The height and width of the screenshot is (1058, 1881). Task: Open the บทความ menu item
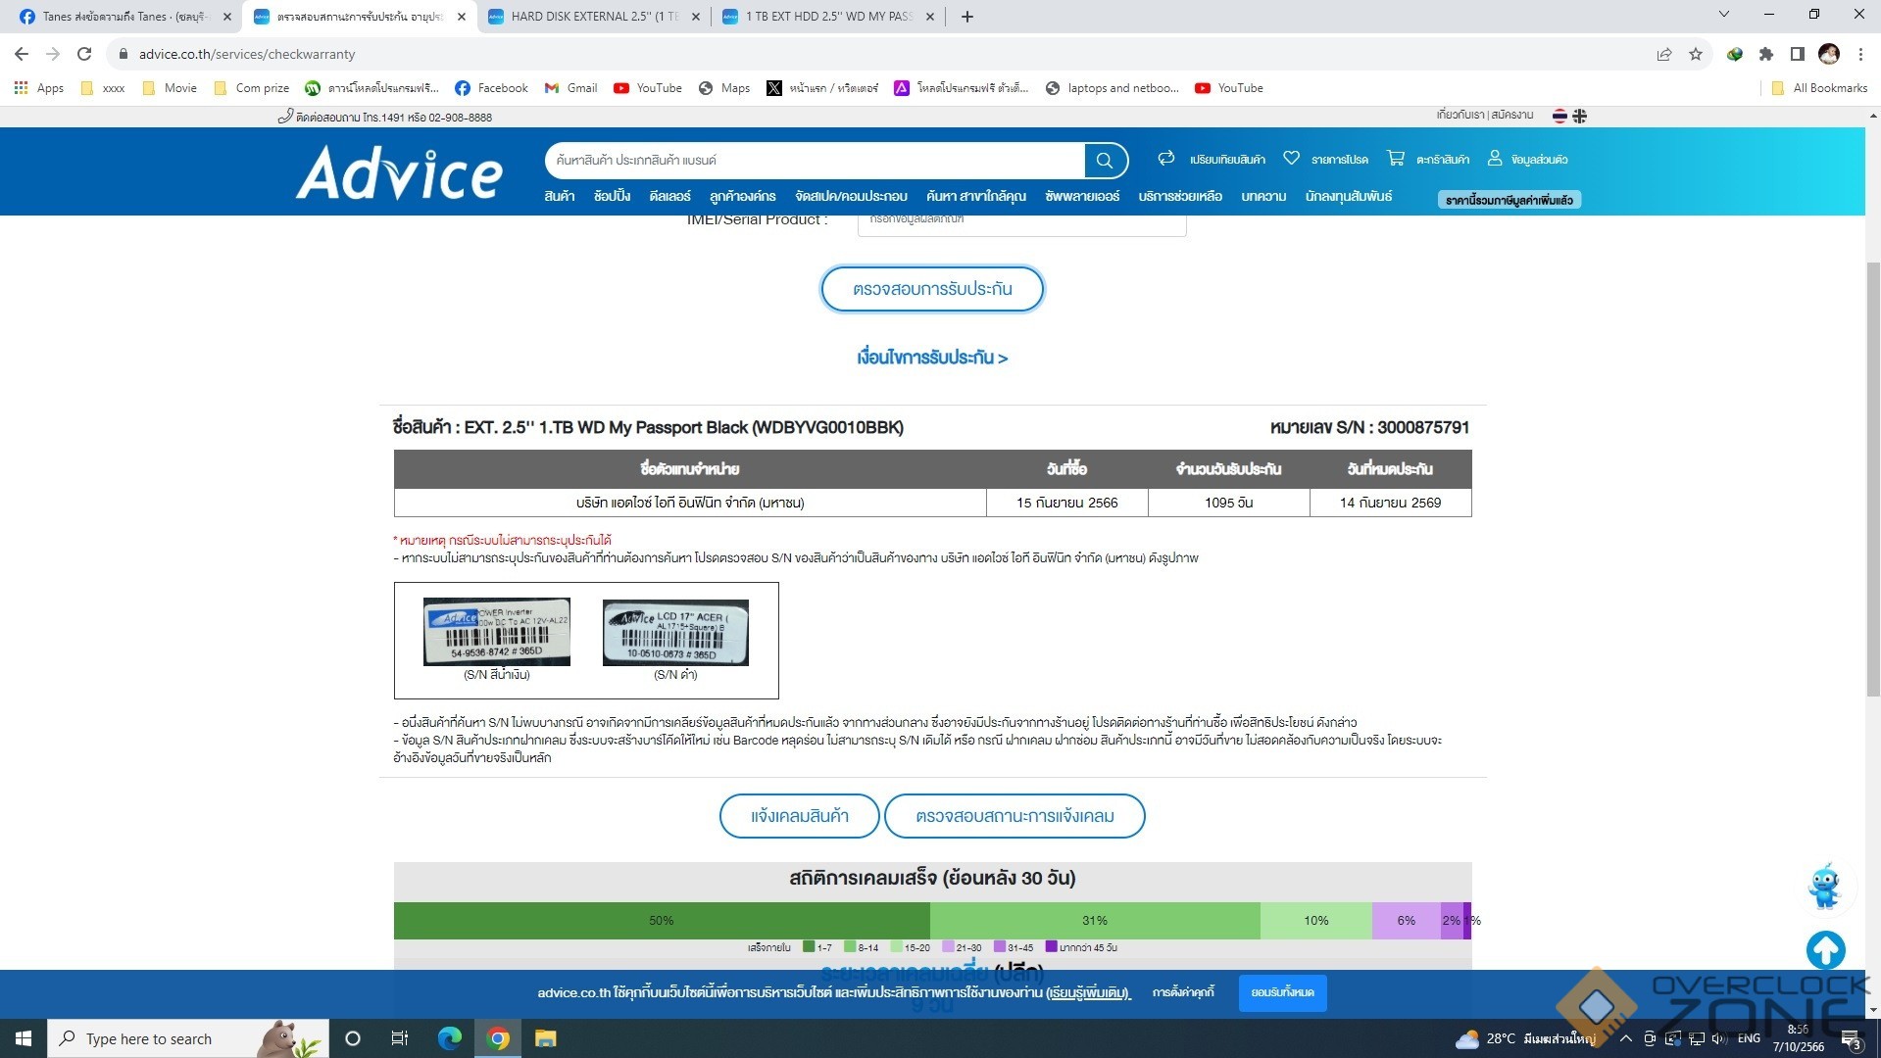pos(1262,197)
